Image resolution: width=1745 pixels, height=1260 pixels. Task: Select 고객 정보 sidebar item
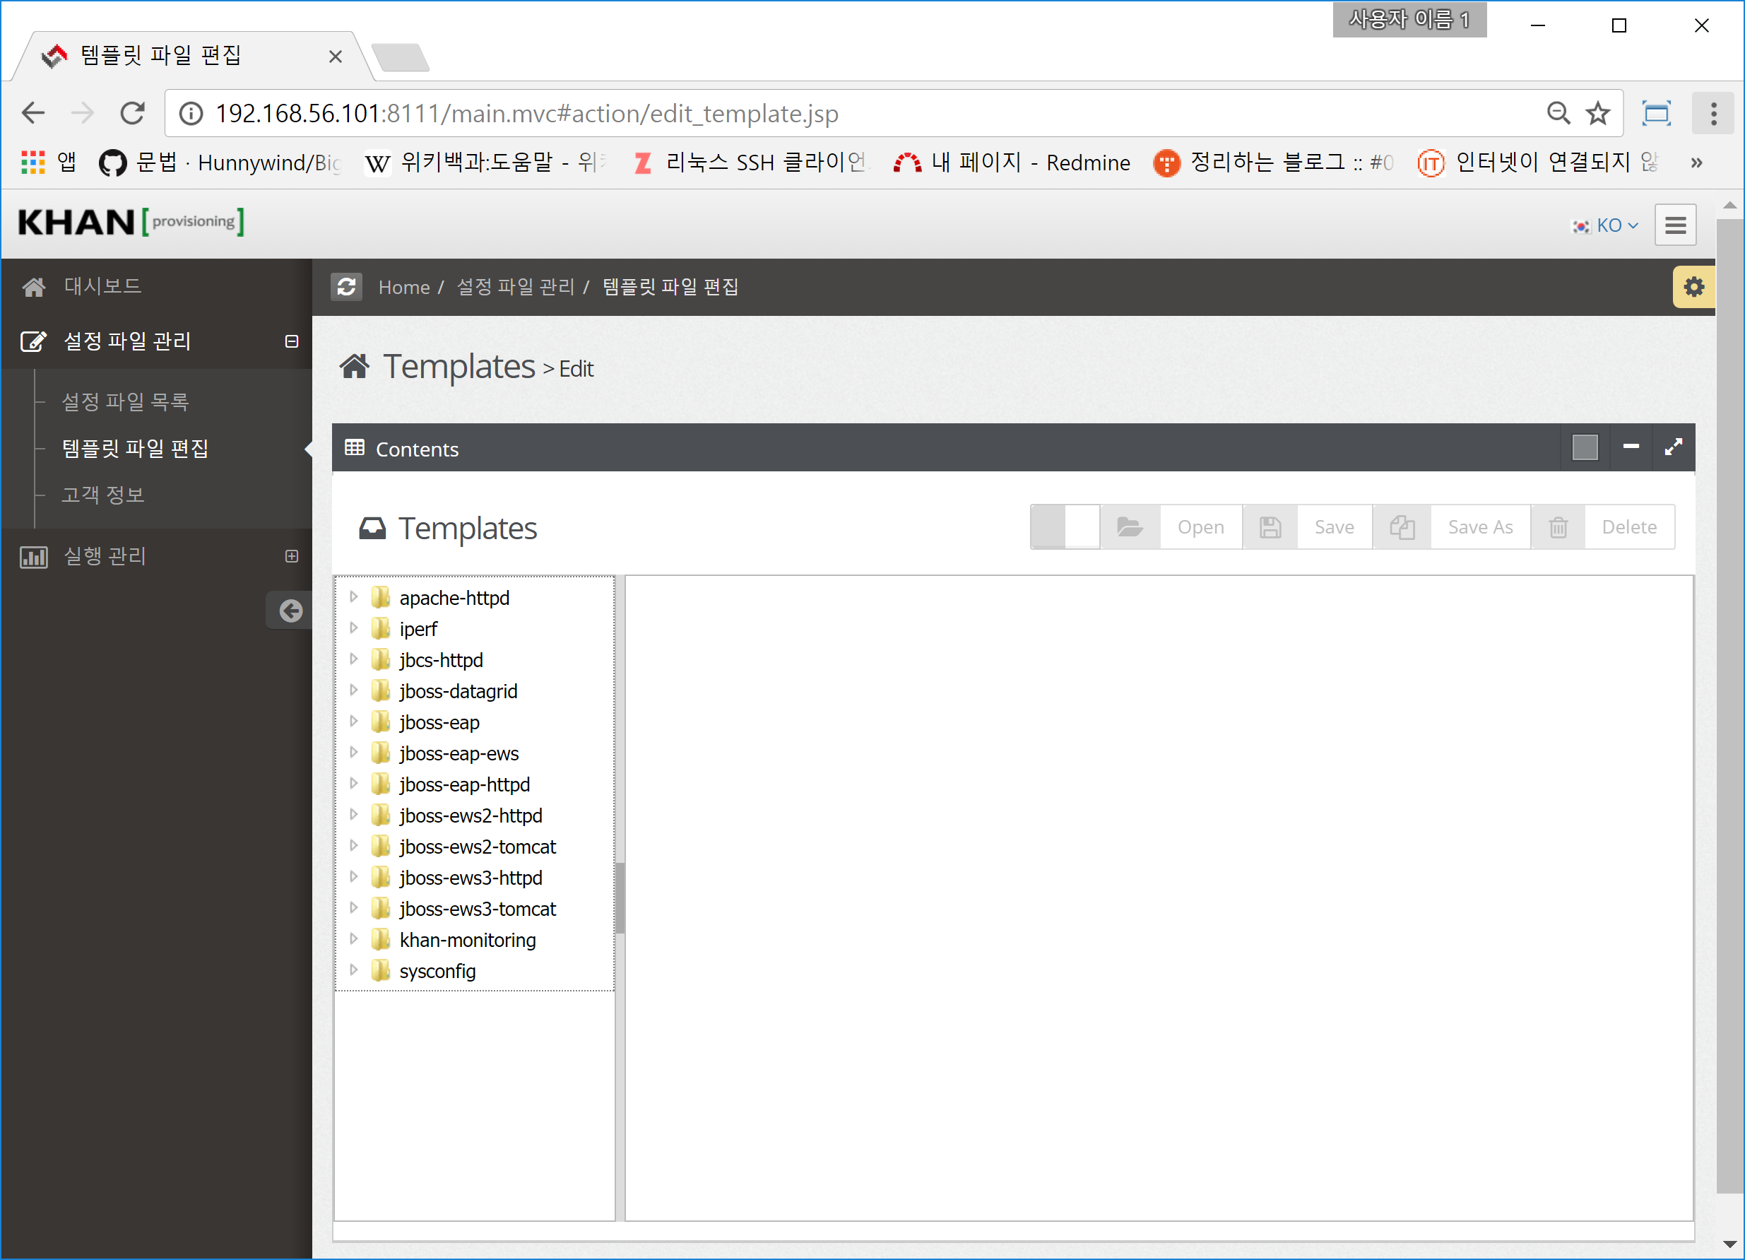[103, 494]
